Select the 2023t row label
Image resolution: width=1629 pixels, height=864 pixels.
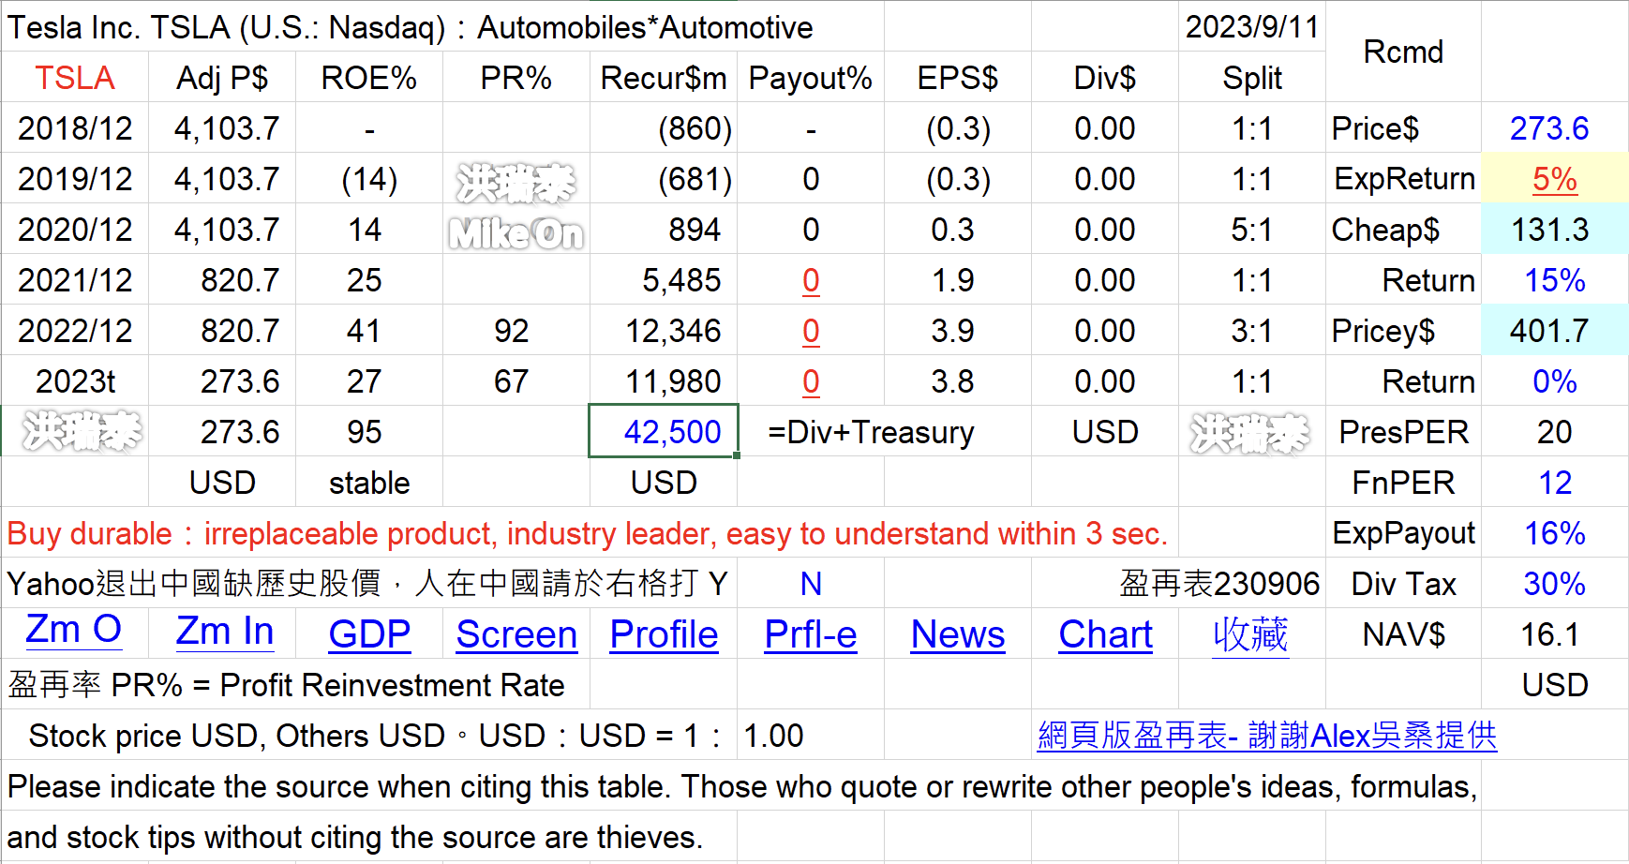[75, 381]
